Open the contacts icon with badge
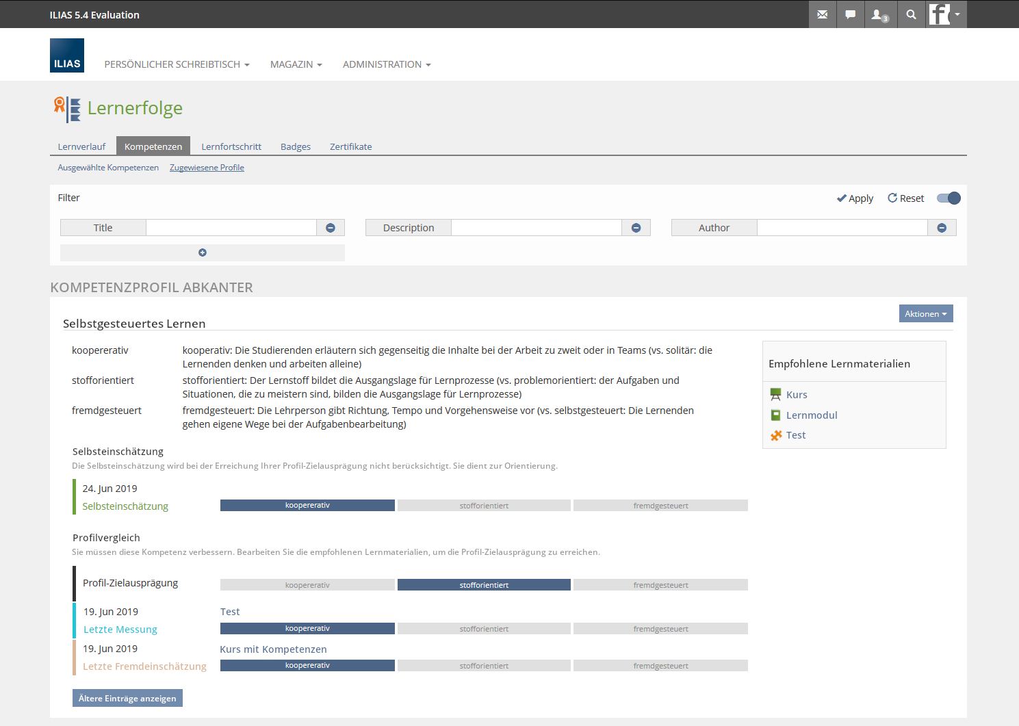This screenshot has width=1019, height=726. 879,14
